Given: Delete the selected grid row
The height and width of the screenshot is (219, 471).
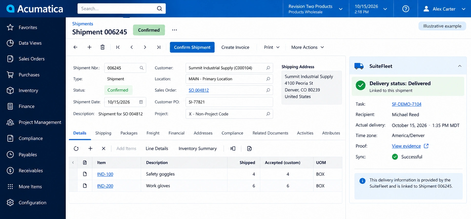Looking at the screenshot, I should tap(104, 148).
